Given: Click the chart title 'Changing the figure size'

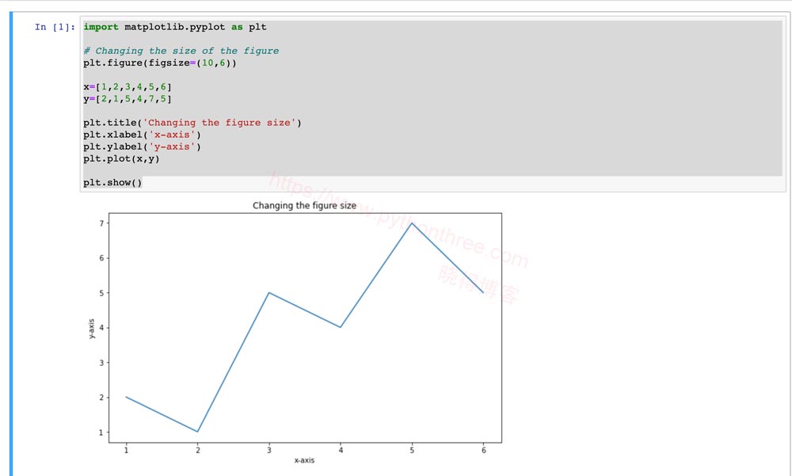Looking at the screenshot, I should pos(304,206).
